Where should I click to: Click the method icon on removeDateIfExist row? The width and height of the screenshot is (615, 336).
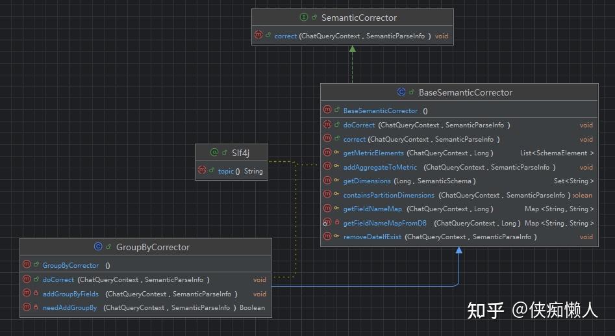[327, 236]
